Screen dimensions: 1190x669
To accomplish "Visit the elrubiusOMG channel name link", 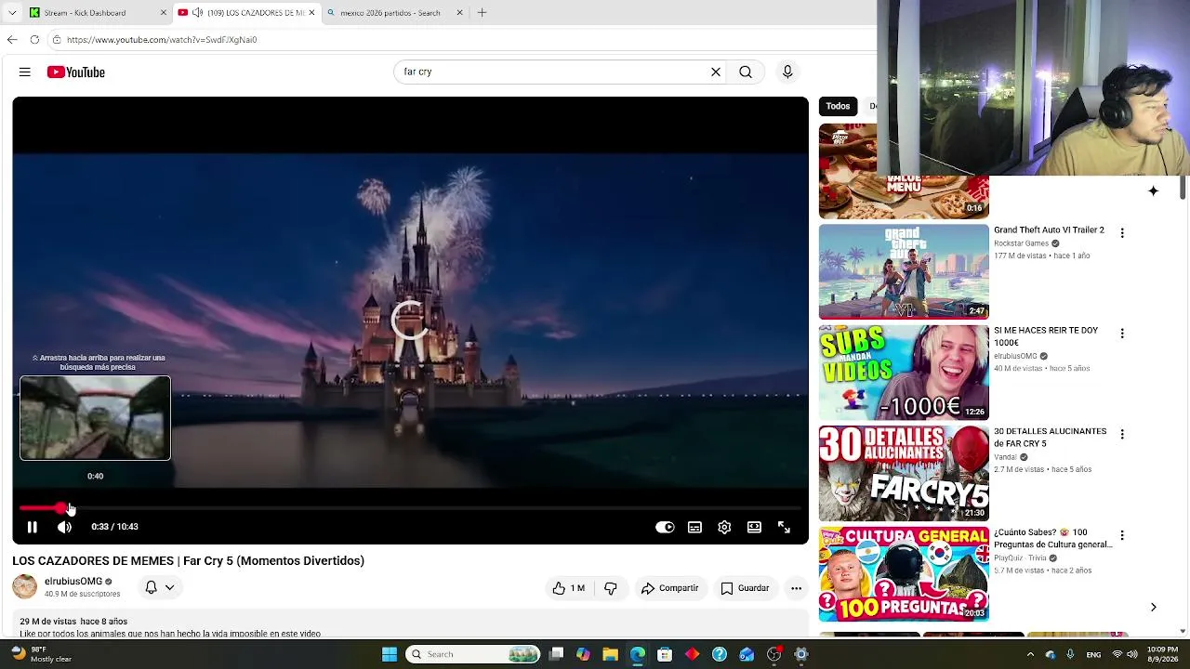I will coord(73,582).
